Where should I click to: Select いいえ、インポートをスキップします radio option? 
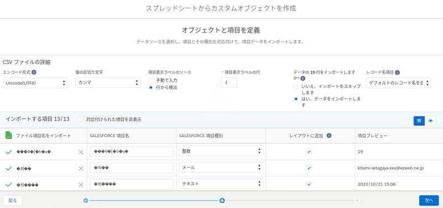296,87
